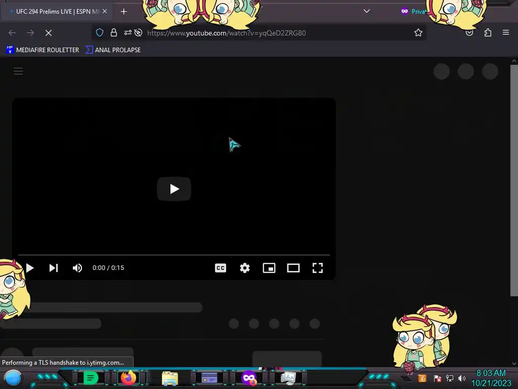Screen dimensions: 518x389
Task: Mute the video volume
Action: 77,268
